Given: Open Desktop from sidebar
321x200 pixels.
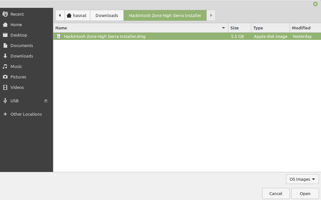Looking at the screenshot, I should [x=27, y=35].
